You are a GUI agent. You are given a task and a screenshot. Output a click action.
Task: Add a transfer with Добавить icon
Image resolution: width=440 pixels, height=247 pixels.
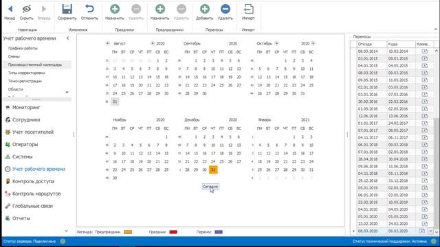205,9
